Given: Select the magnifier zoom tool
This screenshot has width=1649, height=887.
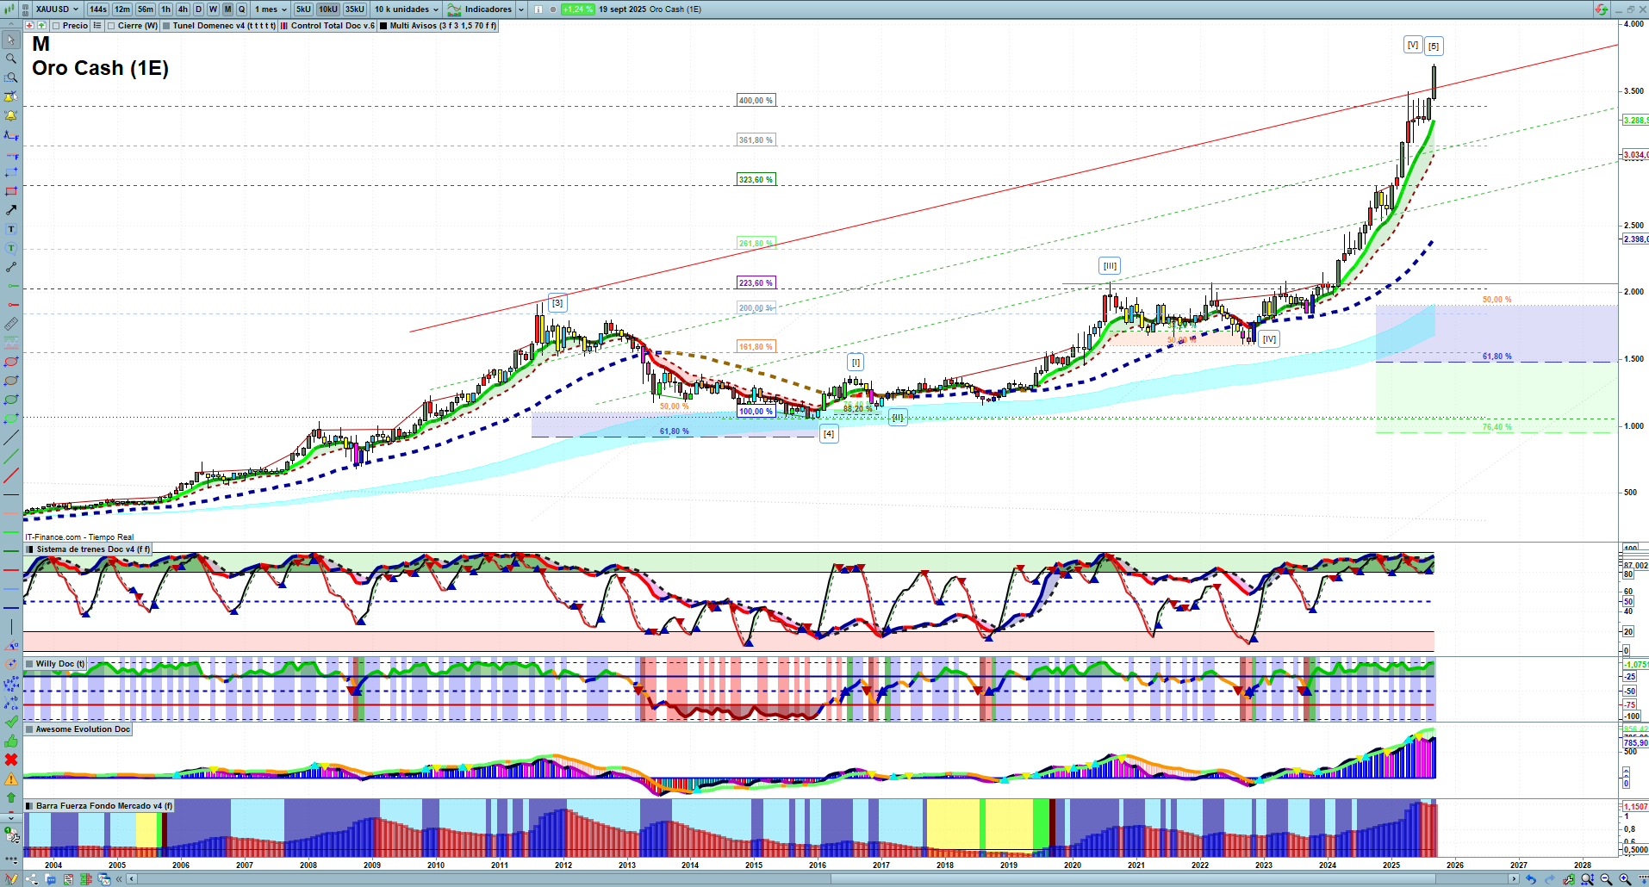Looking at the screenshot, I should pyautogui.click(x=11, y=59).
